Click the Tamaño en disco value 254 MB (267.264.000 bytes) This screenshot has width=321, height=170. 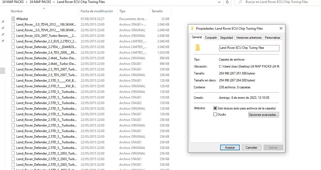[x=237, y=80]
